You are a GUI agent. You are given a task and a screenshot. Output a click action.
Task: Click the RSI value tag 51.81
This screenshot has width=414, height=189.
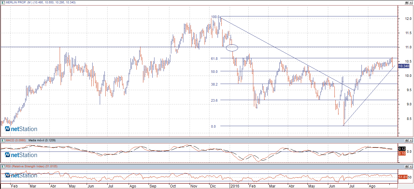(402, 177)
